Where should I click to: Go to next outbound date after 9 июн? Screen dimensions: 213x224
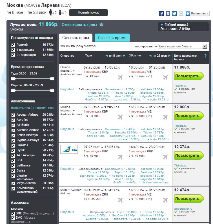(124, 56)
